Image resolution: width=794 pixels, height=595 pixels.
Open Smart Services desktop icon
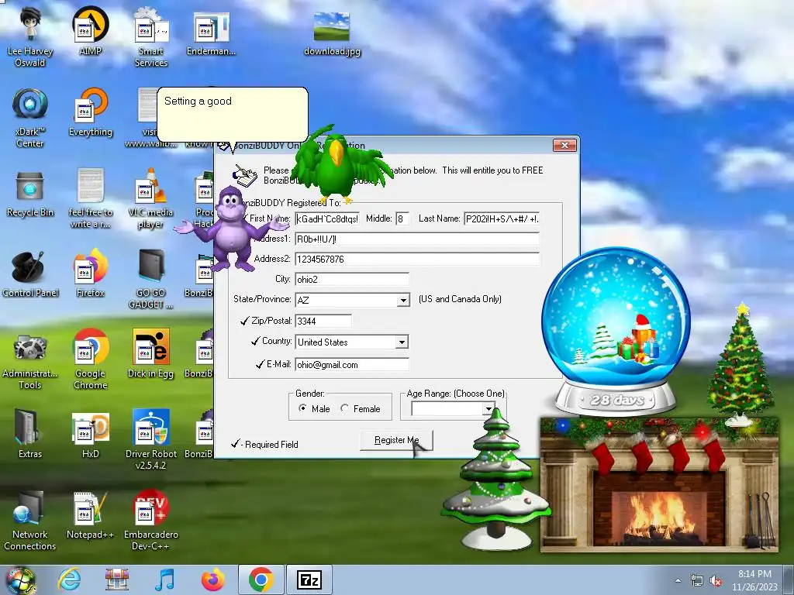[151, 37]
